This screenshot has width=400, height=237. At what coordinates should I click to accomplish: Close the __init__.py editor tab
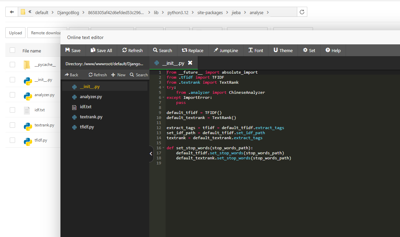pos(190,63)
